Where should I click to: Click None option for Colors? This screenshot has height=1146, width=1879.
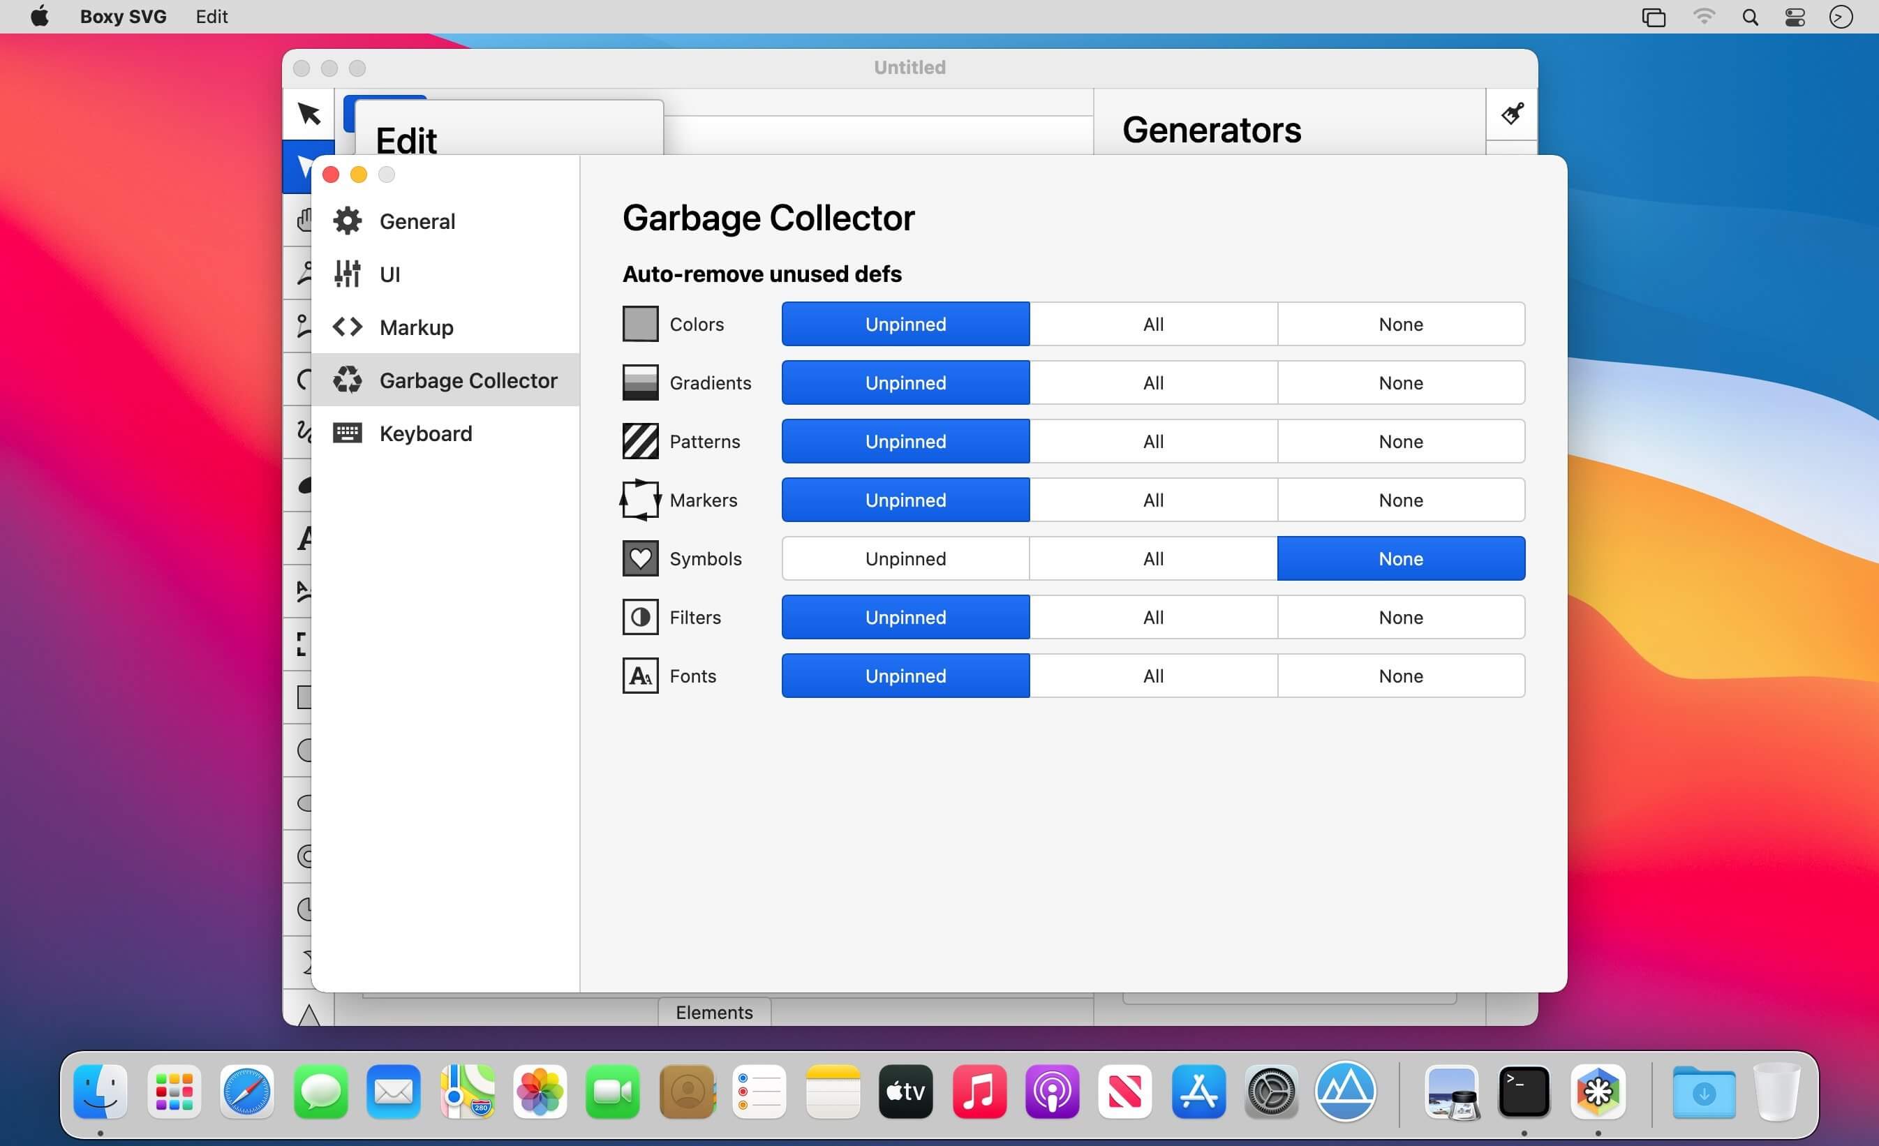[1401, 323]
